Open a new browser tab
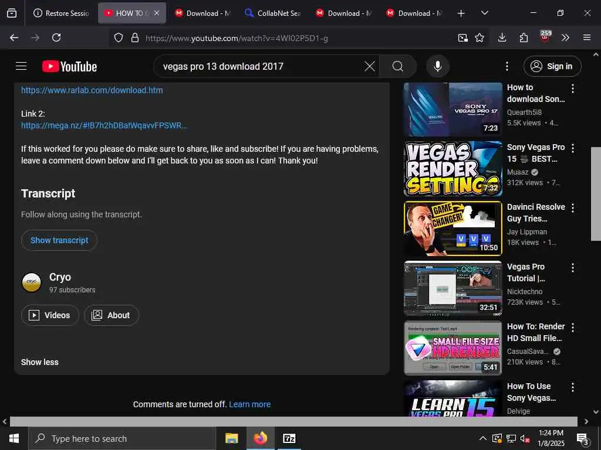The height and width of the screenshot is (450, 601). [461, 13]
